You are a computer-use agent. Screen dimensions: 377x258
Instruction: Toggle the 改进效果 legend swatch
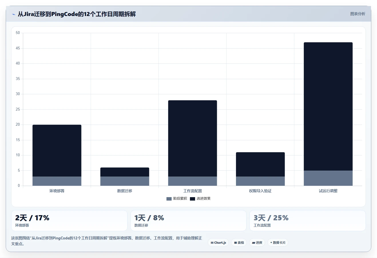(x=193, y=199)
